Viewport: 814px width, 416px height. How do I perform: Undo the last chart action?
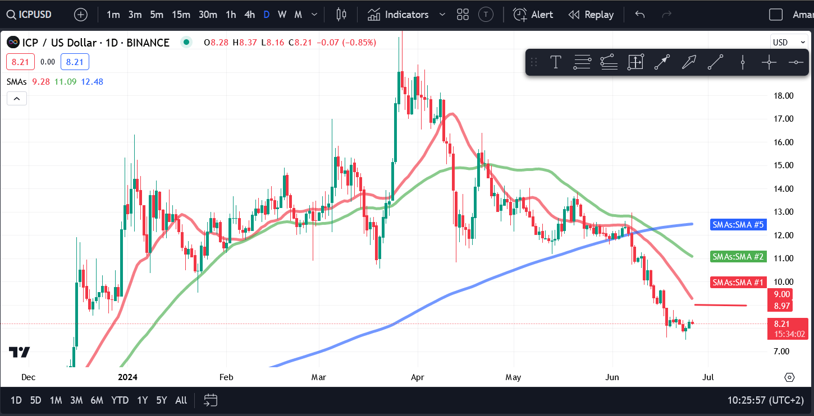[640, 15]
